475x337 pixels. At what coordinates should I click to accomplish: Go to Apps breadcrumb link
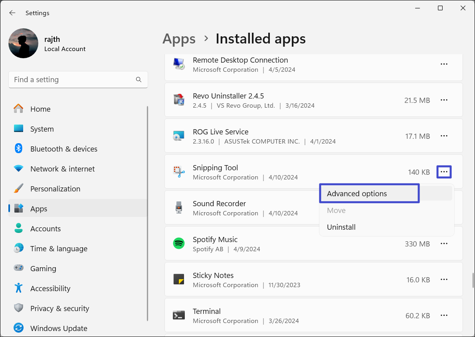[x=179, y=39]
